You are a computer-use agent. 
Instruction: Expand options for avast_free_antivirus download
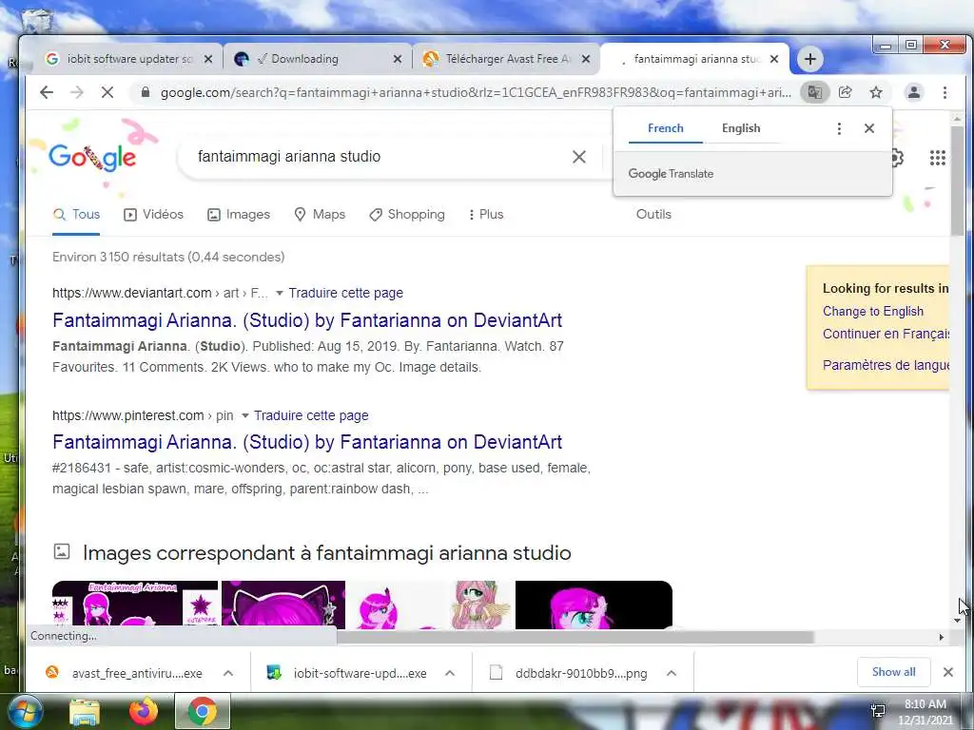228,673
